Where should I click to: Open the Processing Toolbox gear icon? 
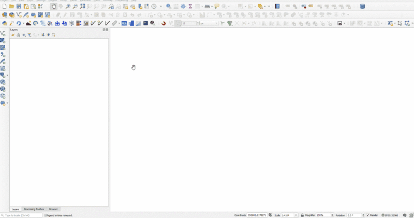click(x=183, y=7)
